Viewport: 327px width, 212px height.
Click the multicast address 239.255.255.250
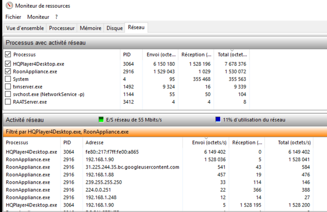point(104,182)
